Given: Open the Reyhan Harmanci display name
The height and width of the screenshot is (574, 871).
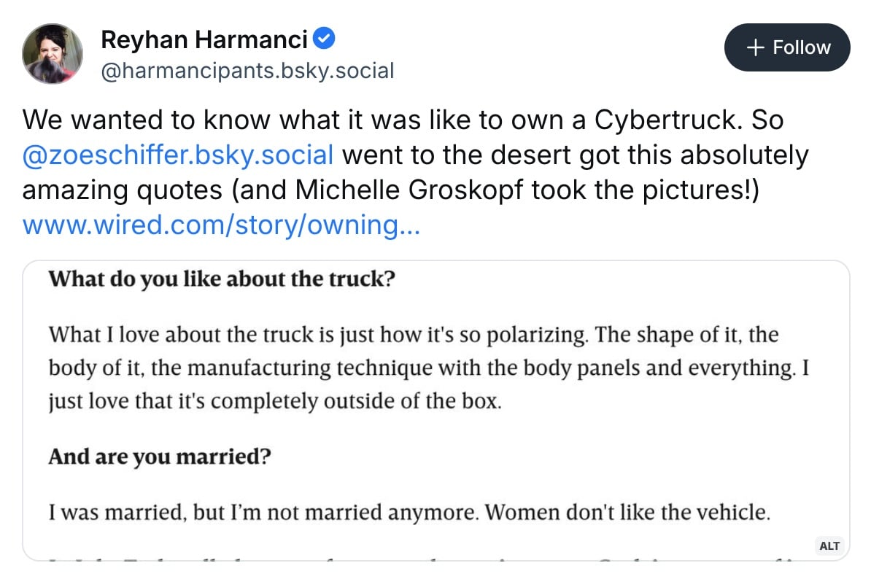Looking at the screenshot, I should point(204,39).
